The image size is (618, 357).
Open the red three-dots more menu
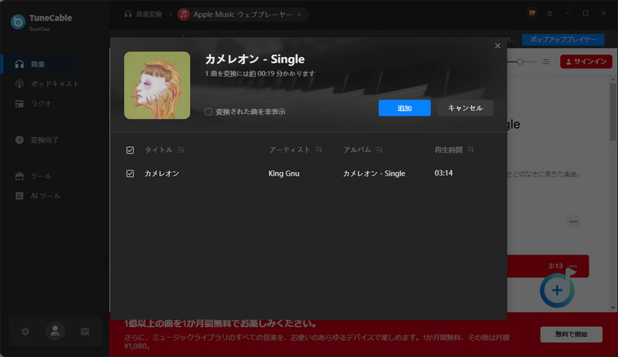point(573,221)
